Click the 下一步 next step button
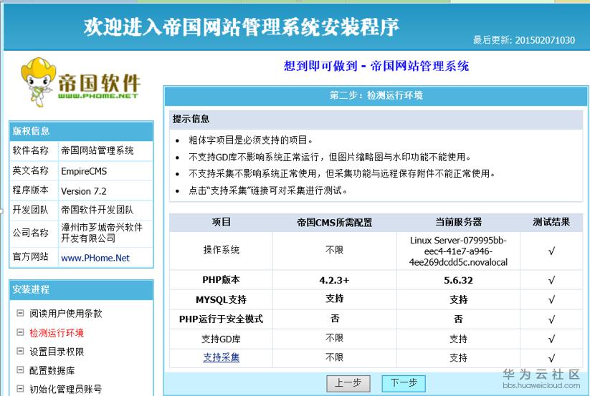 (404, 383)
